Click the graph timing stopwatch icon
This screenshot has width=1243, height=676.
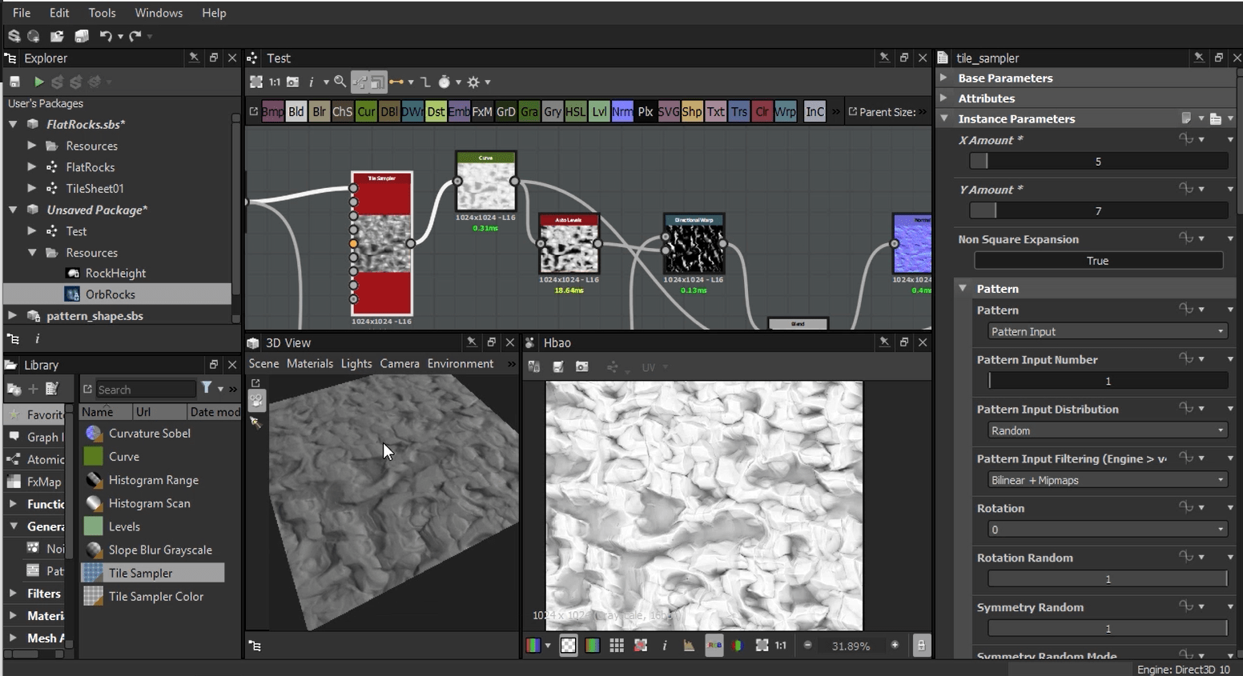click(445, 82)
